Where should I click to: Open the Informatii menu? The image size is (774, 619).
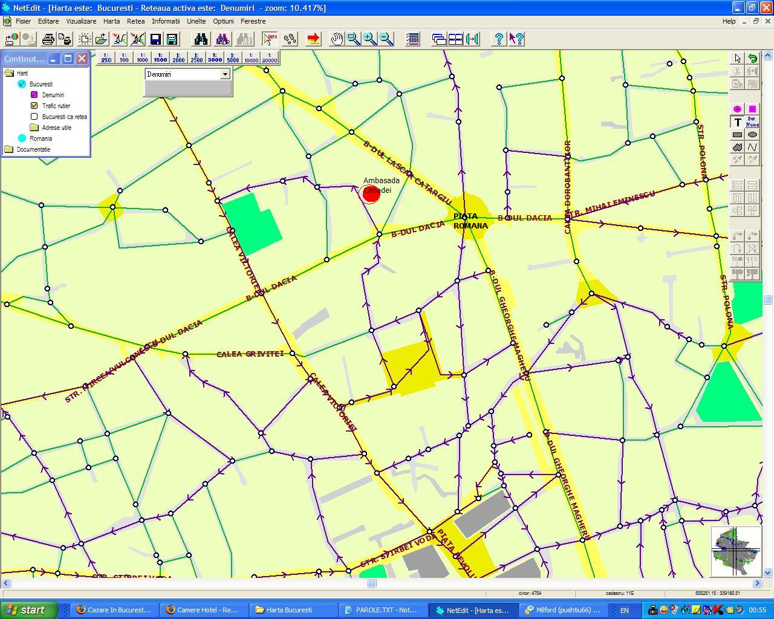click(x=166, y=21)
